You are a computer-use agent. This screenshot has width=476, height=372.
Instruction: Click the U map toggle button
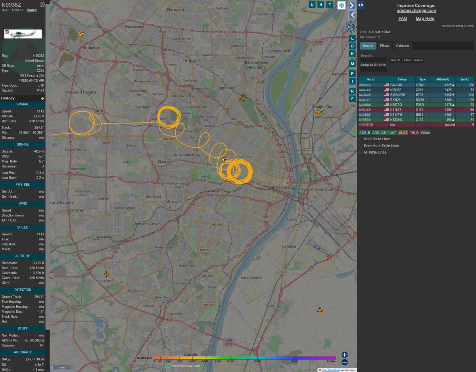[312, 5]
